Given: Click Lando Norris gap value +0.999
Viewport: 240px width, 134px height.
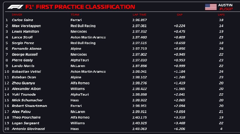Looking at the screenshot, I should click(x=179, y=66).
